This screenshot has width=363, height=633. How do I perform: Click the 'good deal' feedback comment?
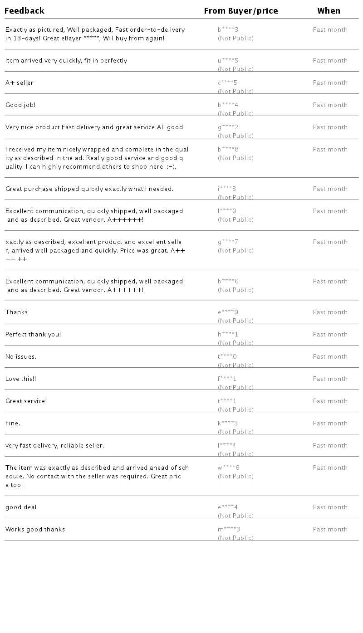[x=21, y=507]
